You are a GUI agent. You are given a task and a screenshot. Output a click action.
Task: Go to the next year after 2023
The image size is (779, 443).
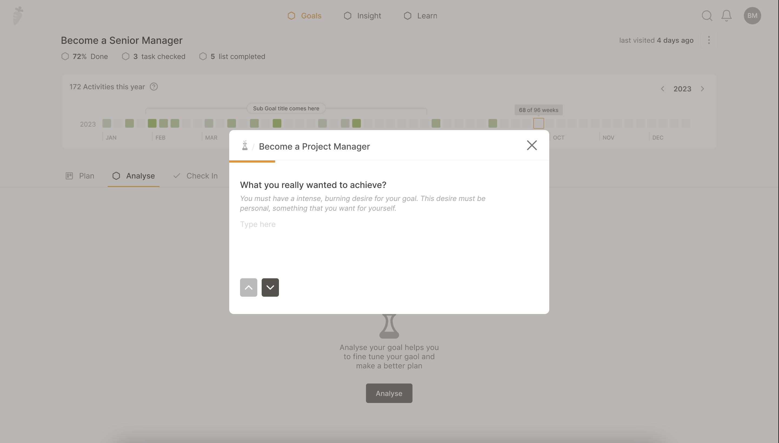[703, 89]
